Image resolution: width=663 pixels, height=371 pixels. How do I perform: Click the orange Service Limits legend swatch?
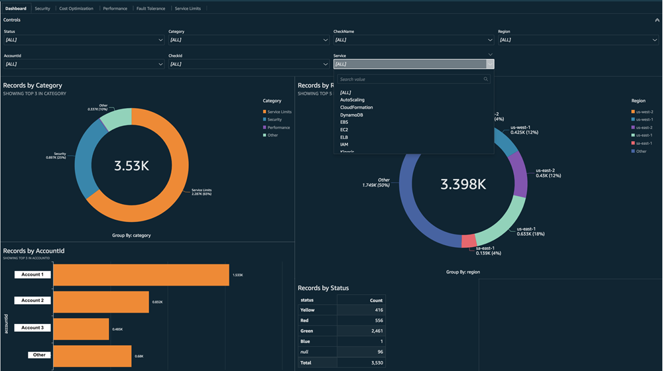point(265,112)
